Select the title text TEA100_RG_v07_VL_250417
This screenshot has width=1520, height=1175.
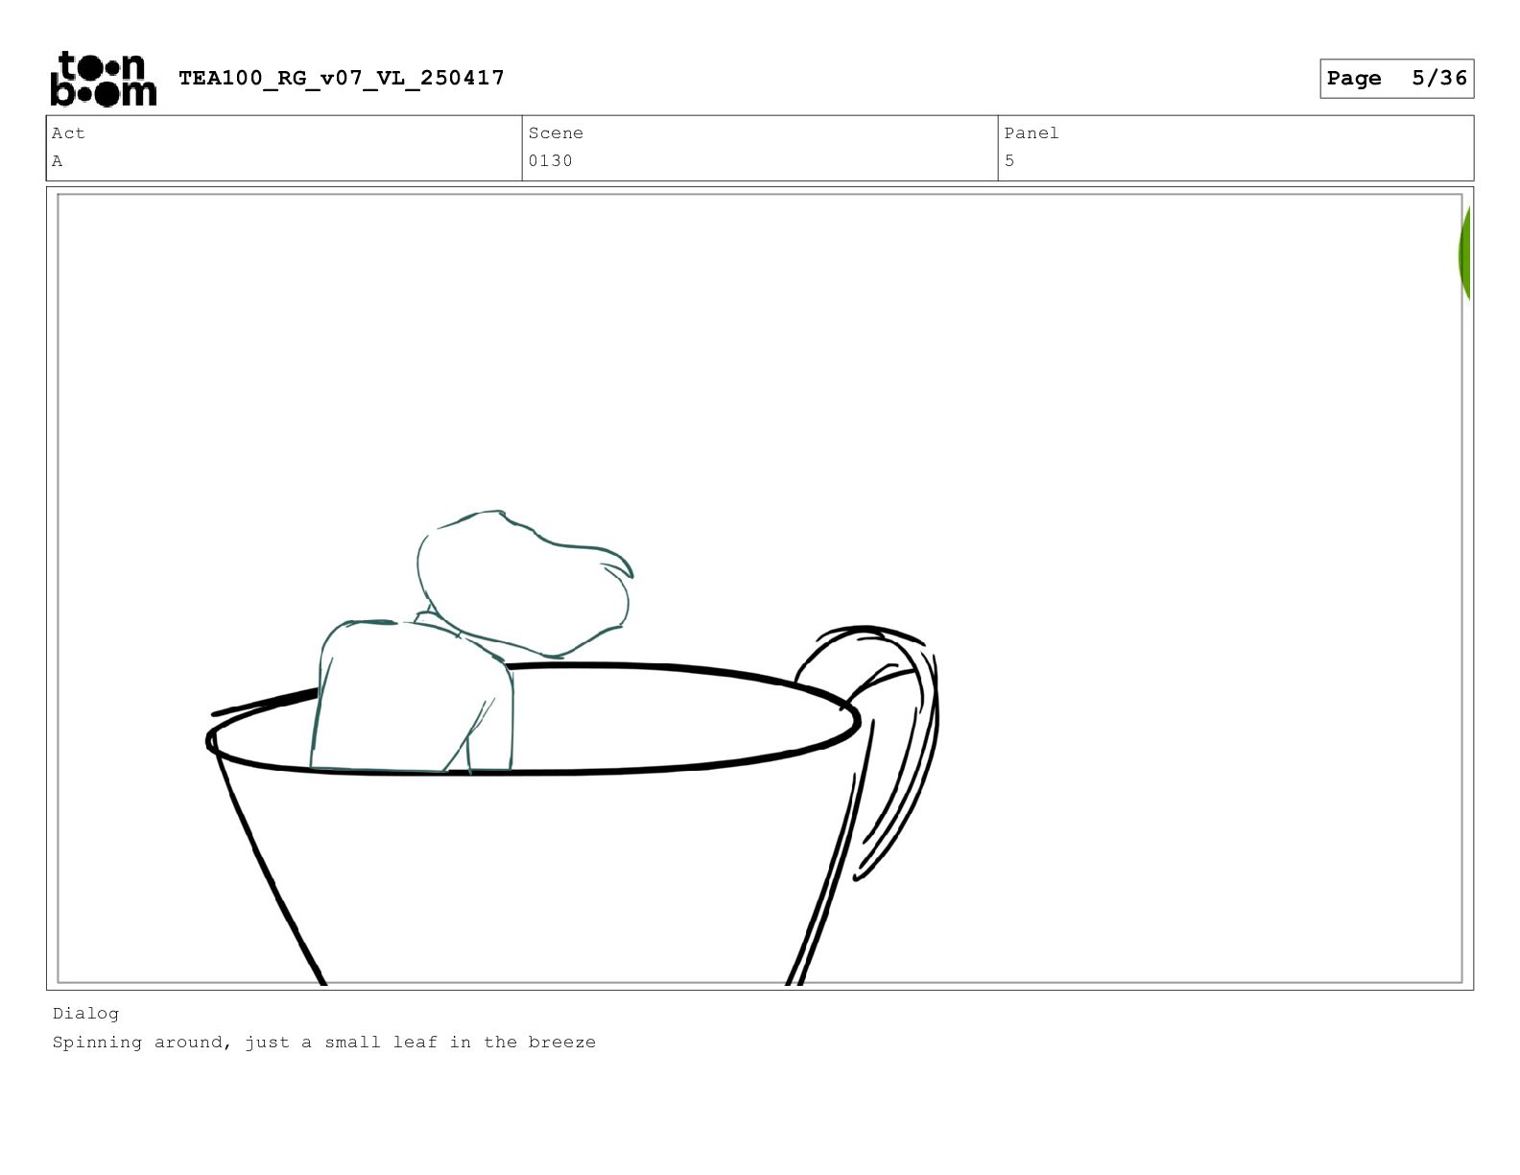(342, 78)
